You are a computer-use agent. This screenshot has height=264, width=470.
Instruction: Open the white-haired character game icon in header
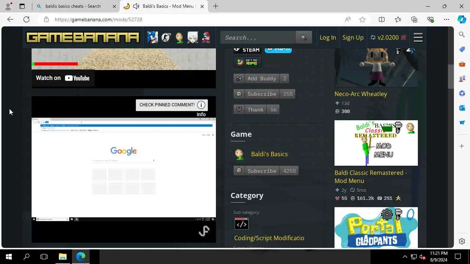tap(192, 37)
